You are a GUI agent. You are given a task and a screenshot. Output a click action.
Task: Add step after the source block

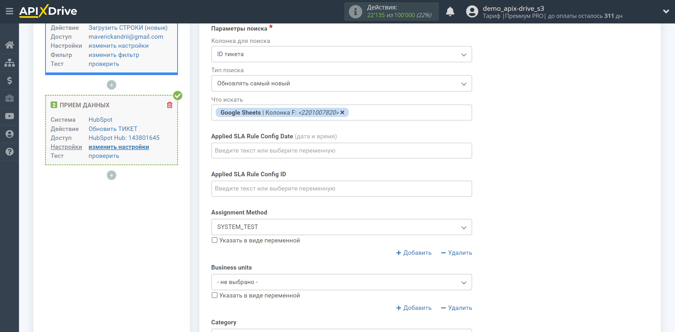[x=112, y=85]
